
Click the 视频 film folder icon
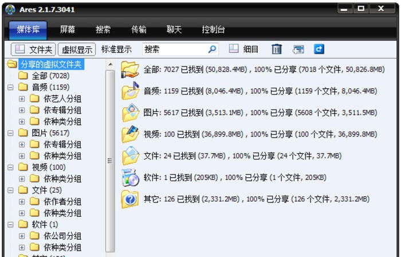click(x=130, y=134)
